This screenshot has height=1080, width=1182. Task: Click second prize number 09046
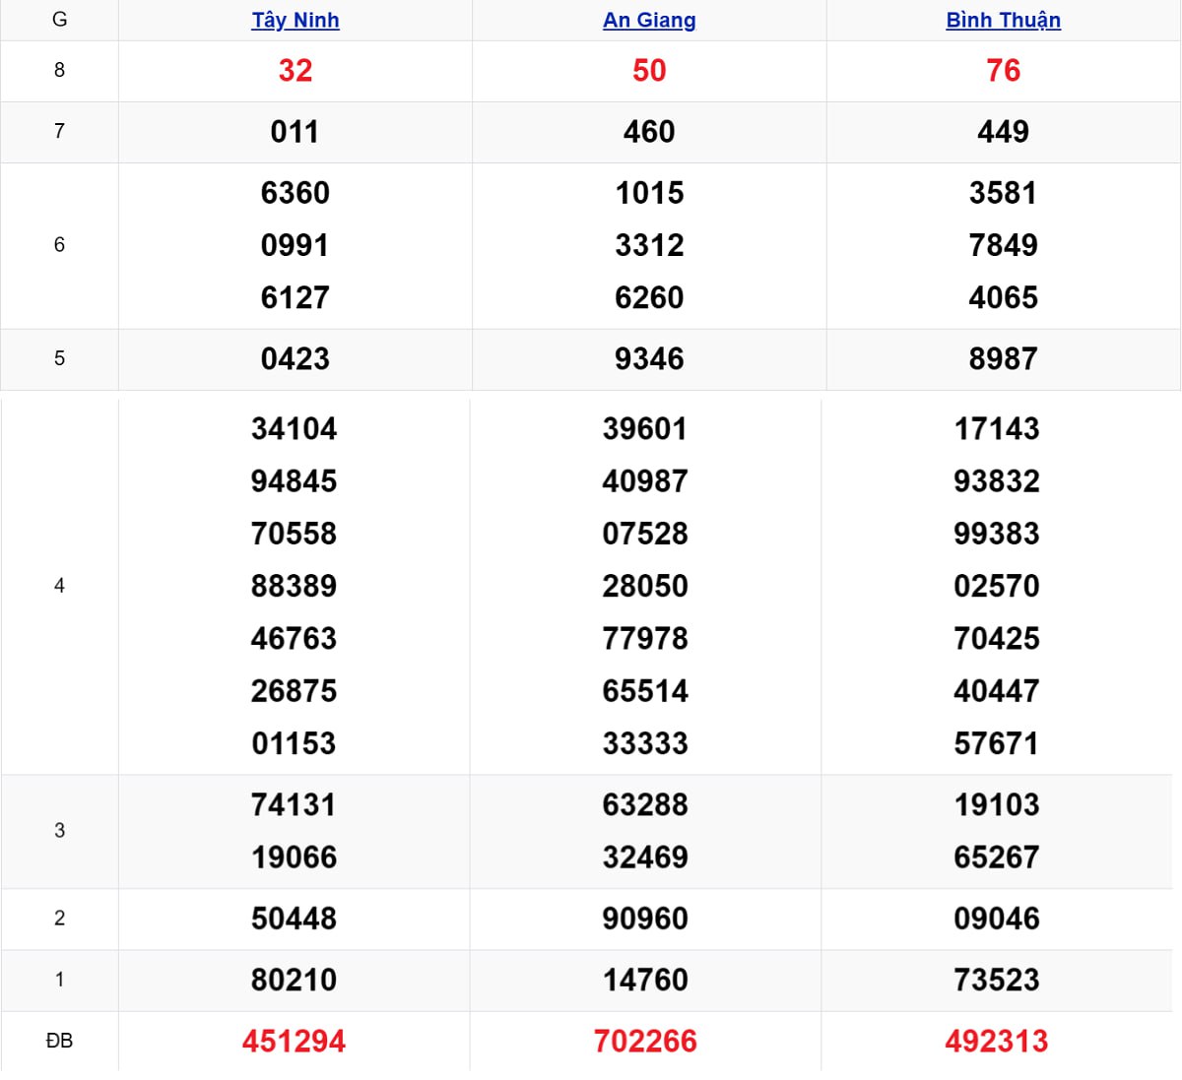click(x=996, y=919)
